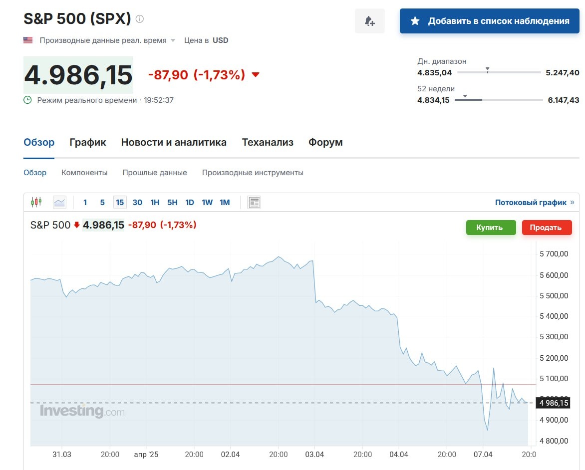Expand the data source dropdown arrow
The image size is (585, 470).
(173, 40)
